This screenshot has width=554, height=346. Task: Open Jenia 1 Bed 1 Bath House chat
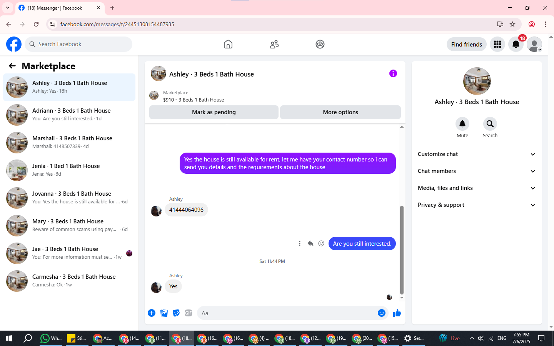(x=69, y=170)
